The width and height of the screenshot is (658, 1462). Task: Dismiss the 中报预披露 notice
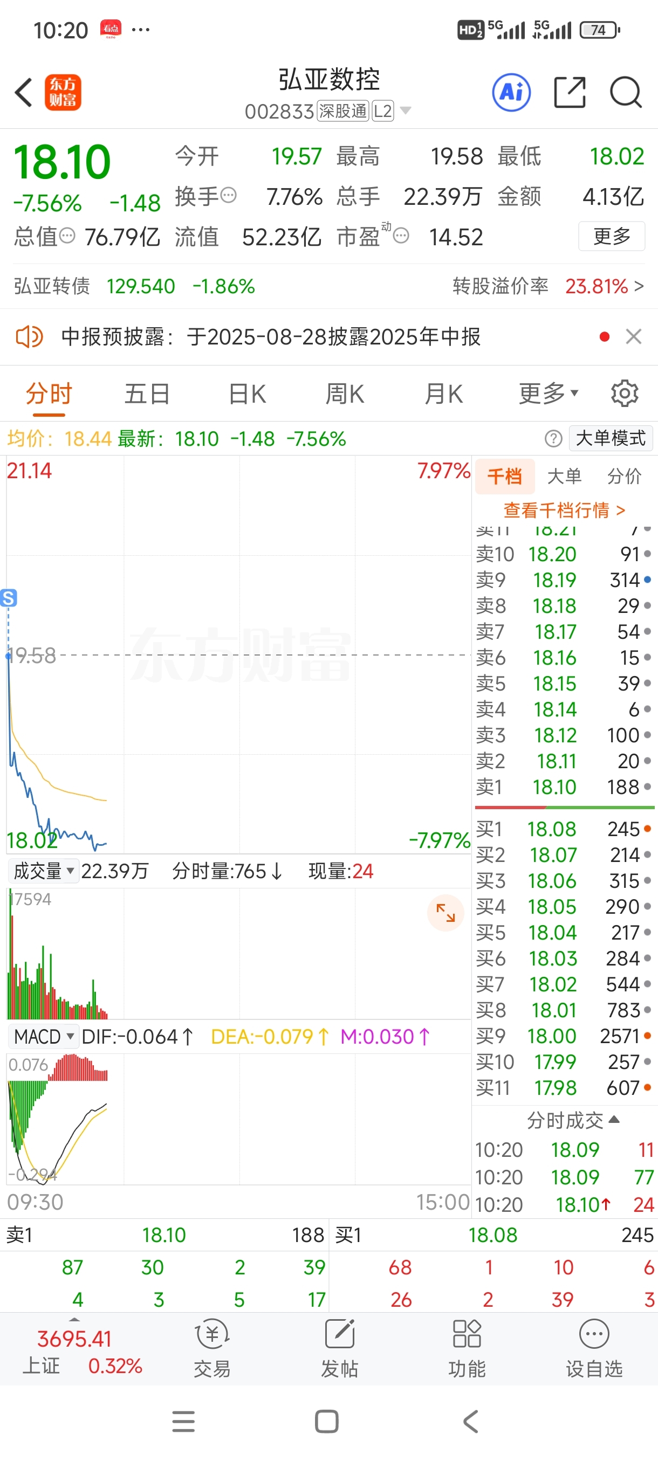click(634, 336)
